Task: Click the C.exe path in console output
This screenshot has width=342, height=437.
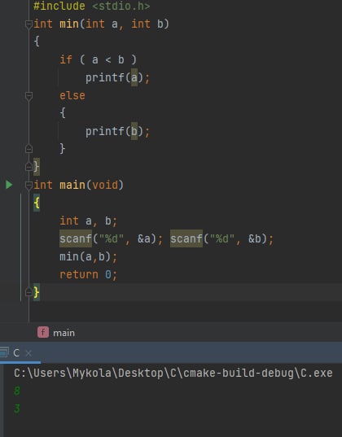Action: click(173, 373)
